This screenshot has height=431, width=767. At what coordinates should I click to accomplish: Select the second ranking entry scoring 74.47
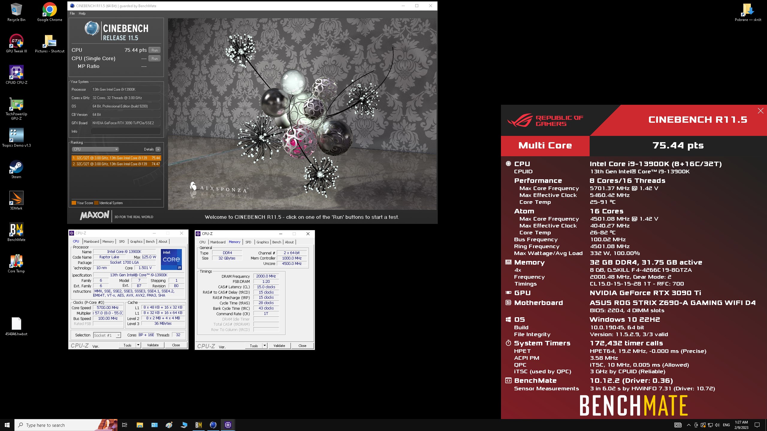tap(116, 164)
